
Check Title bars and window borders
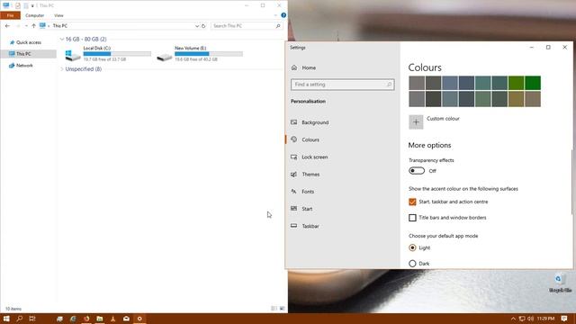(x=412, y=218)
